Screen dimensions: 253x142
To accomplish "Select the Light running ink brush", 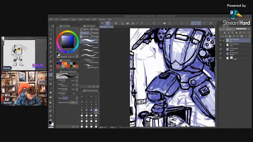I will [x=89, y=66].
